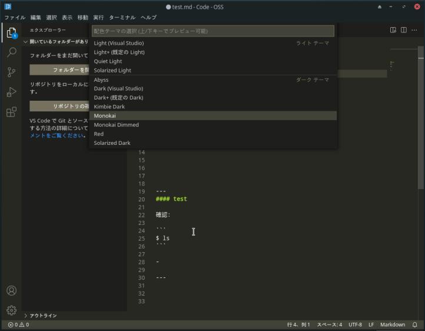Screen dimensions: 425x331
Task: Change language mode via Markdown status item
Action: tap(393, 325)
